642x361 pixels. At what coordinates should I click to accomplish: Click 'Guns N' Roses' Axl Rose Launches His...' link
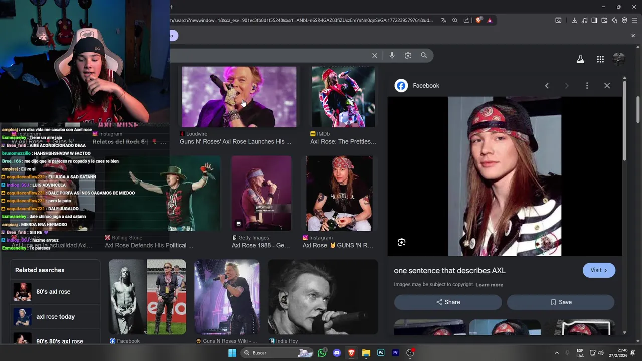(235, 142)
